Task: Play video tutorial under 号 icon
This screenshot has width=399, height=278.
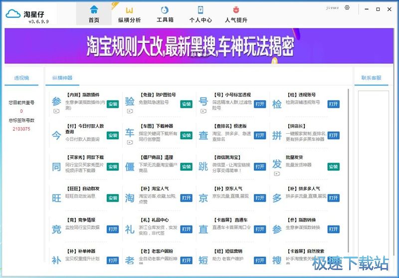Action: click(203, 111)
